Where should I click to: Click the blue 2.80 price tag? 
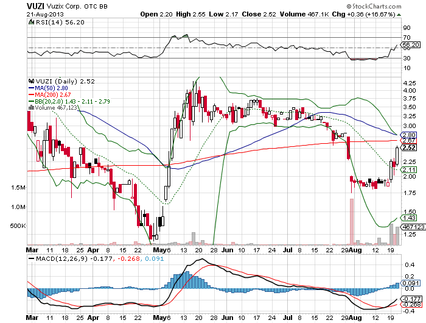pos(409,135)
